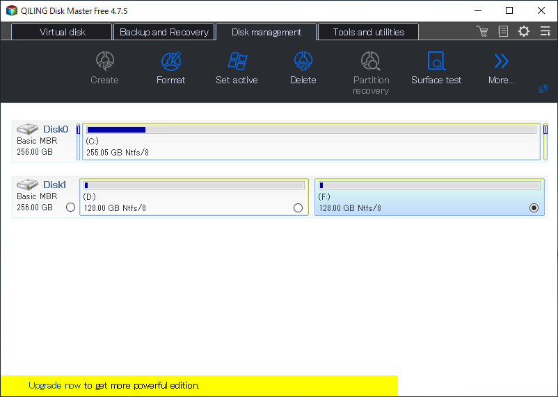The width and height of the screenshot is (558, 397).
Task: Click the (F:) drive letter label
Action: [x=324, y=196]
